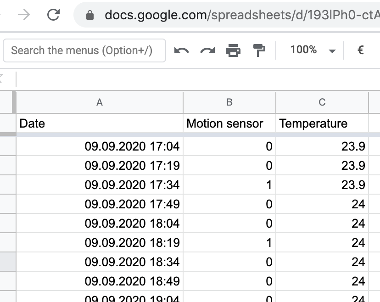
Task: Select the Motion sensor cell containing 1
Action: (229, 185)
